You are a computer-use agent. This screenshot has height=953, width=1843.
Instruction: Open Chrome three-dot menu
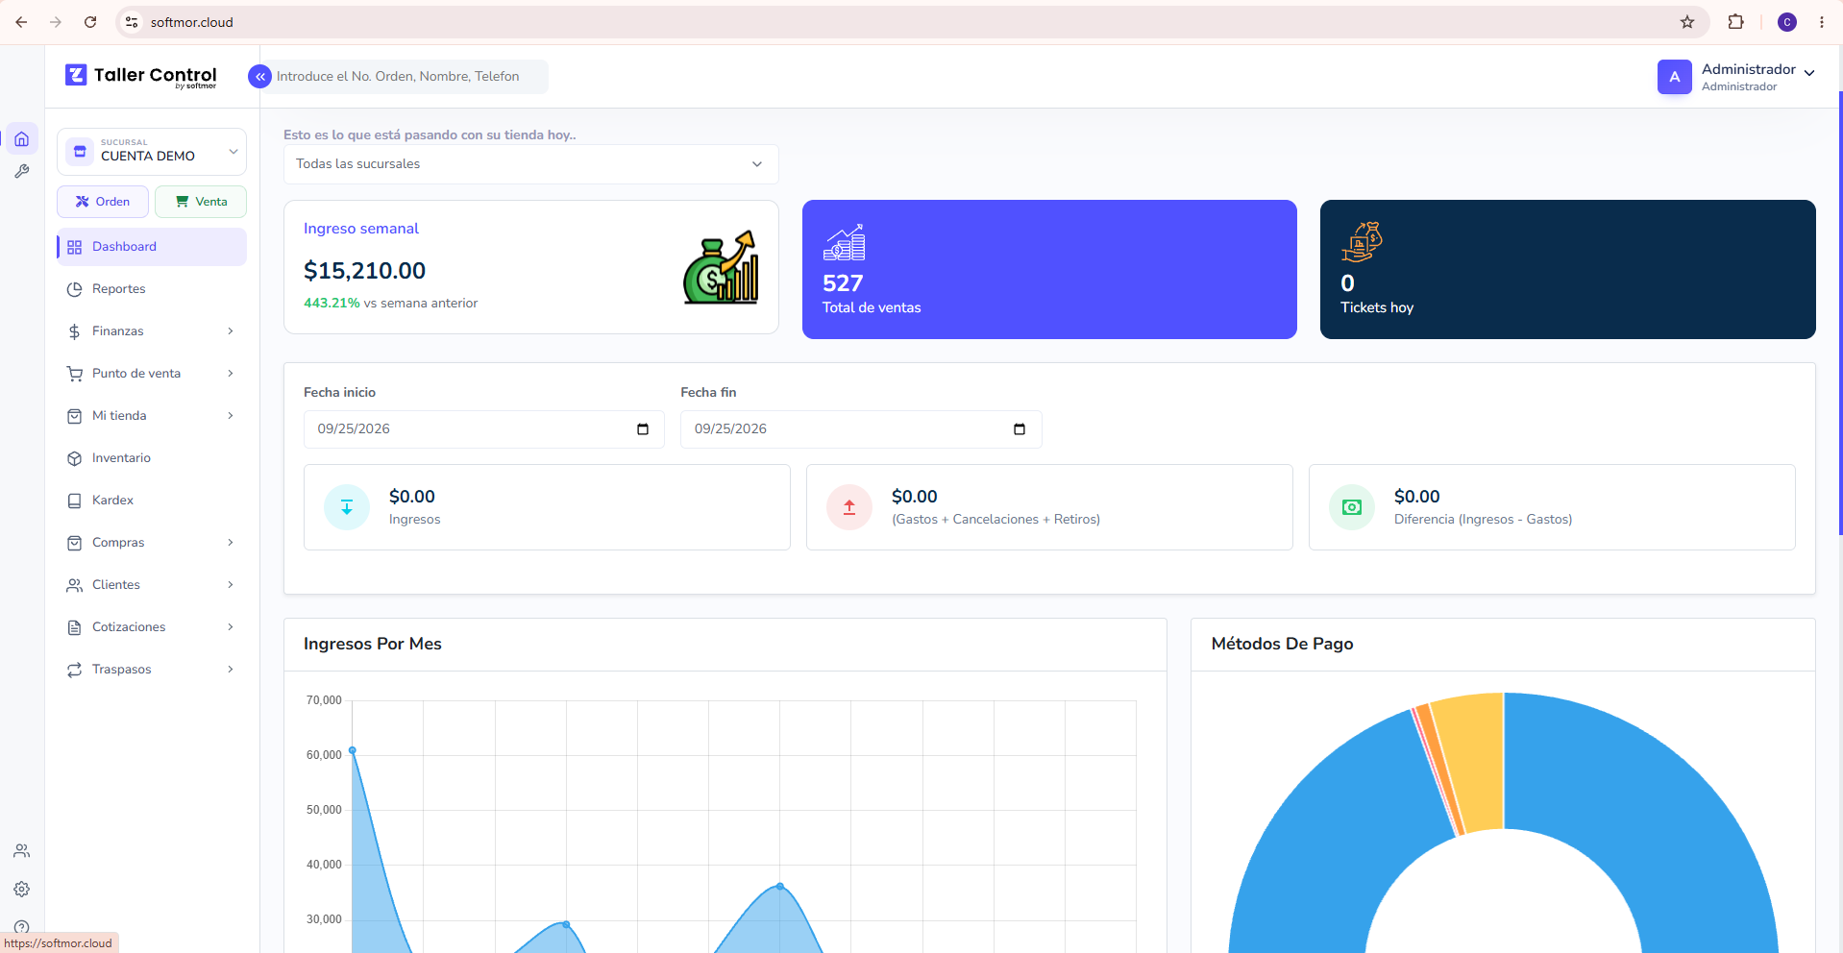[1822, 22]
